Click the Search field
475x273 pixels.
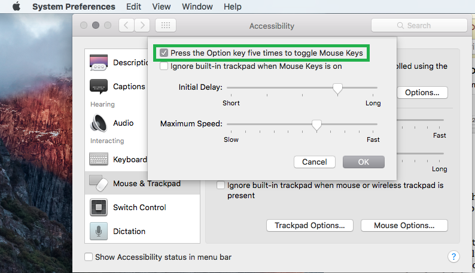tap(419, 26)
